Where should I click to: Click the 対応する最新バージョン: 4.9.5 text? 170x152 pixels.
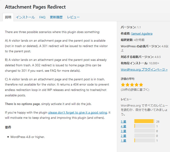(141, 57)
